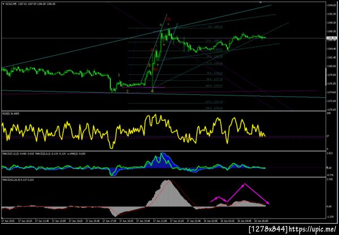Screen dimensions: 339x235
Task: Select the orange wave label 4
Action: [153, 92]
